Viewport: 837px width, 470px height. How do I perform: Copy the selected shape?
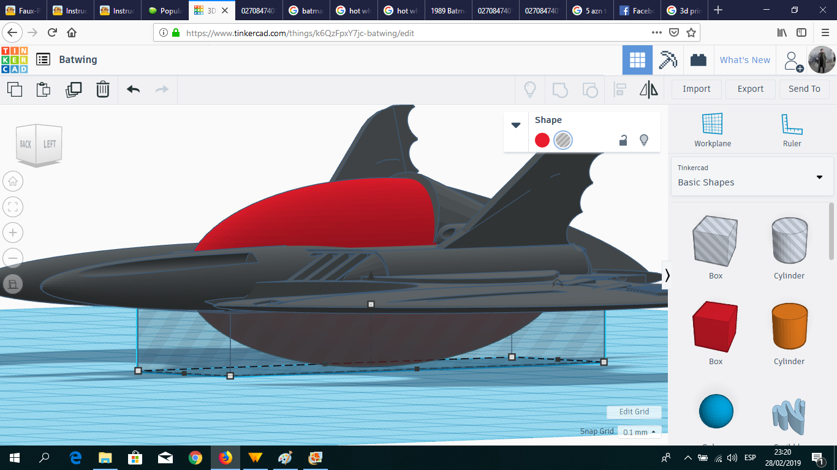(x=15, y=89)
